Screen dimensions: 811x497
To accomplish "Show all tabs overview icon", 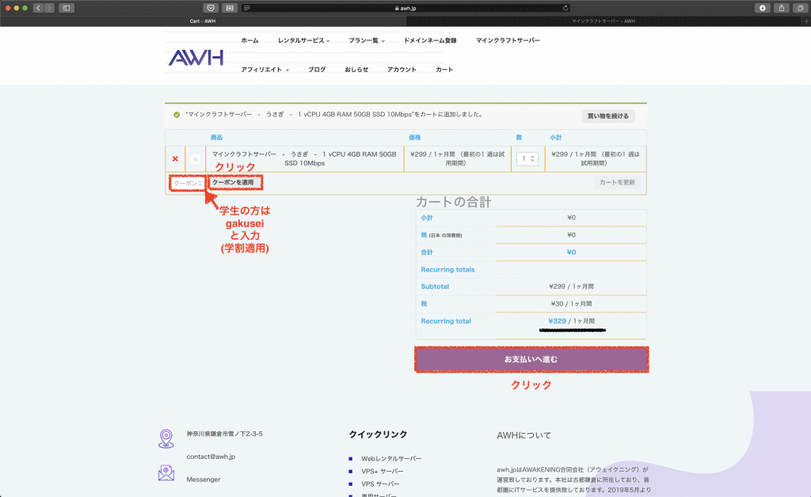I will point(800,8).
